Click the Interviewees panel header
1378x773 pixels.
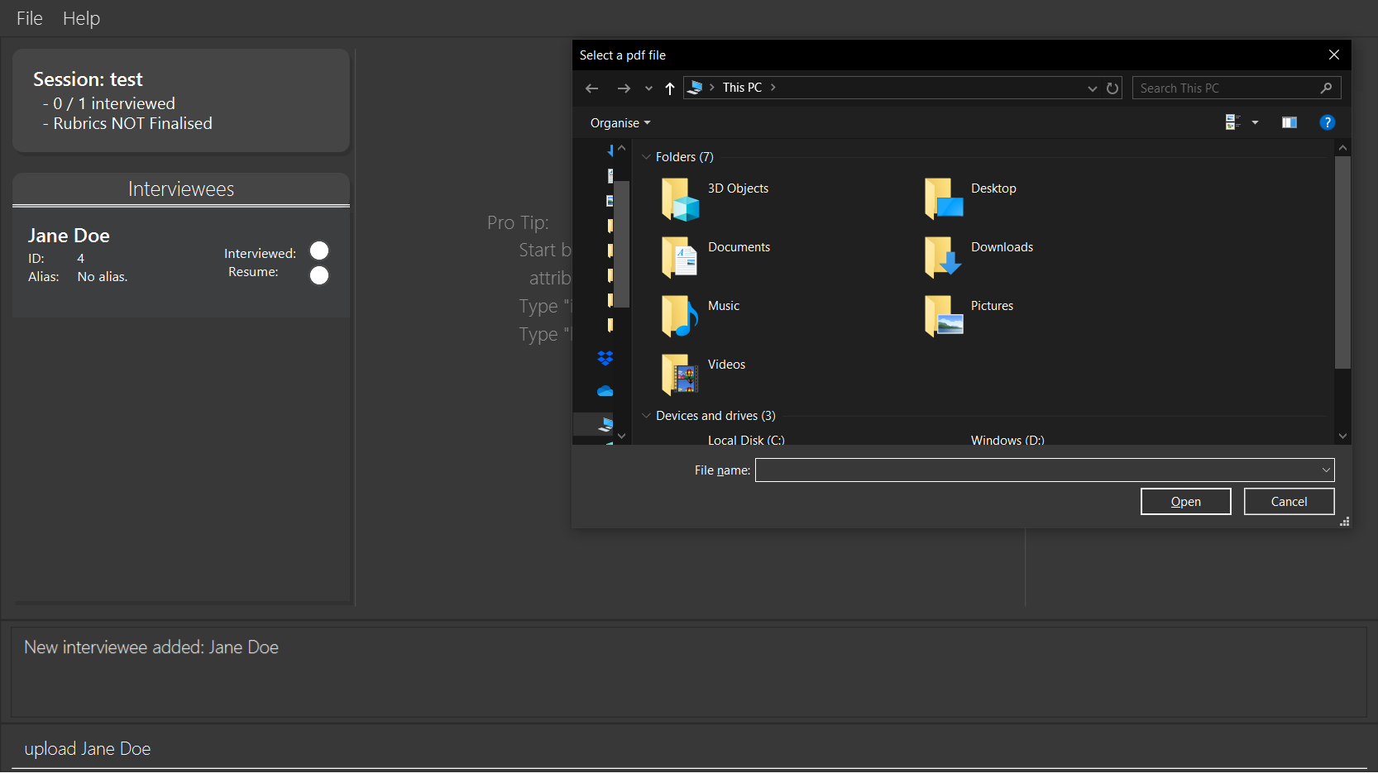click(x=181, y=189)
